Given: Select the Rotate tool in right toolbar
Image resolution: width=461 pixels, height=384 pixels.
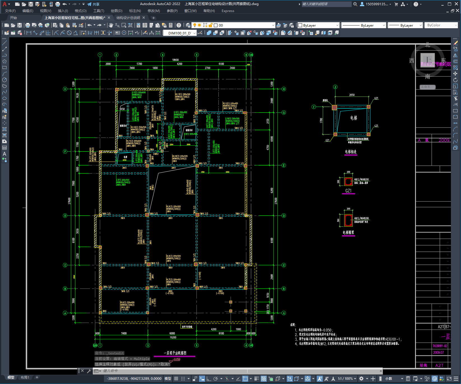Looking at the screenshot, I should point(455,80).
